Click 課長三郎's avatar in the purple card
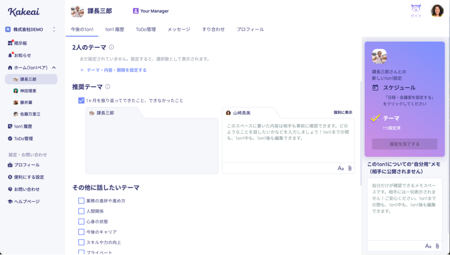This screenshot has height=255, width=450. tap(379, 56)
